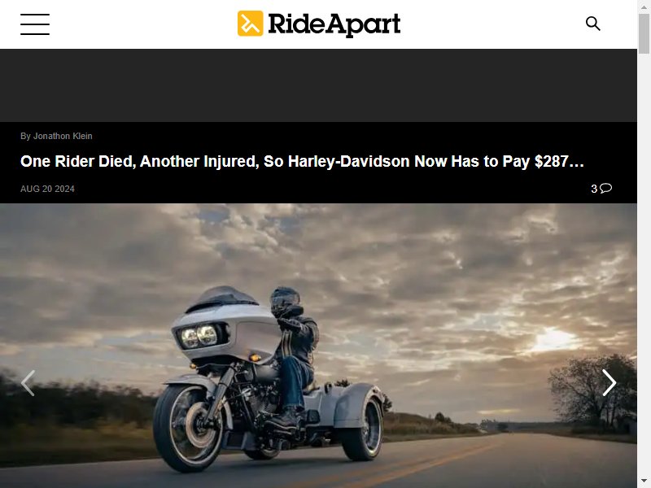
Task: Open the hamburger navigation menu
Action: [x=35, y=24]
